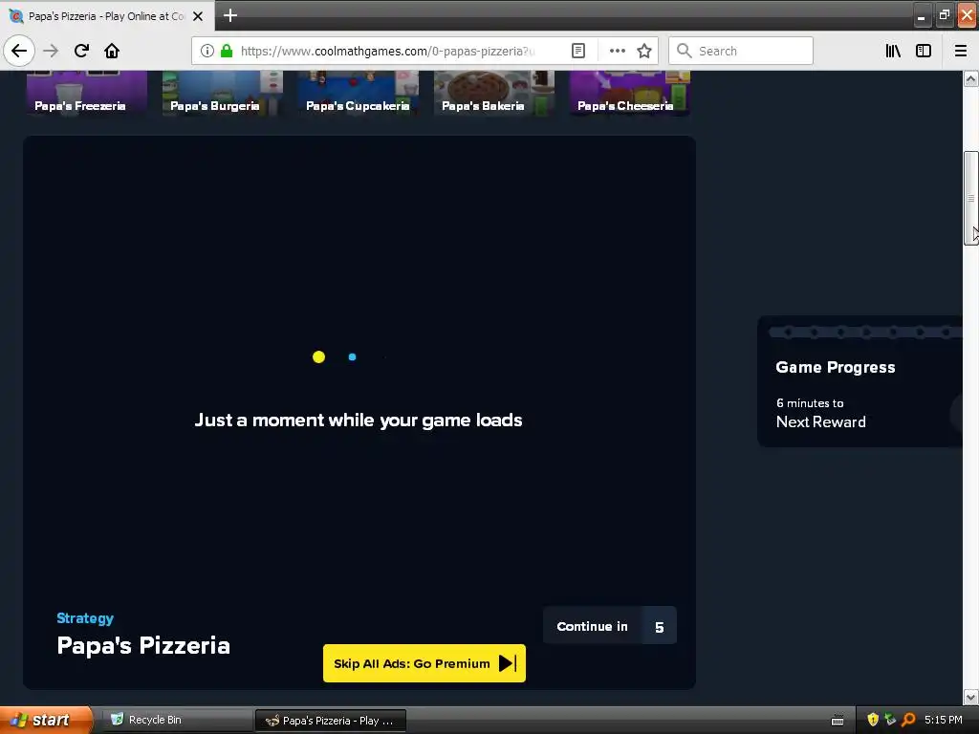
Task: Click the on-screen keyboard tray icon
Action: tap(838, 721)
